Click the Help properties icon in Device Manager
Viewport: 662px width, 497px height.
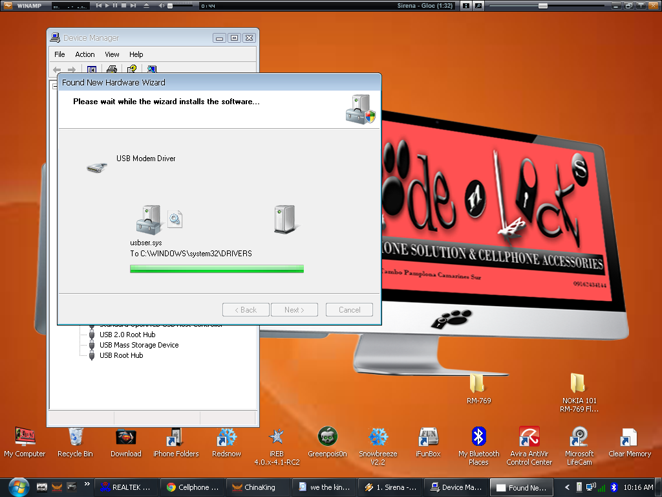coord(132,69)
